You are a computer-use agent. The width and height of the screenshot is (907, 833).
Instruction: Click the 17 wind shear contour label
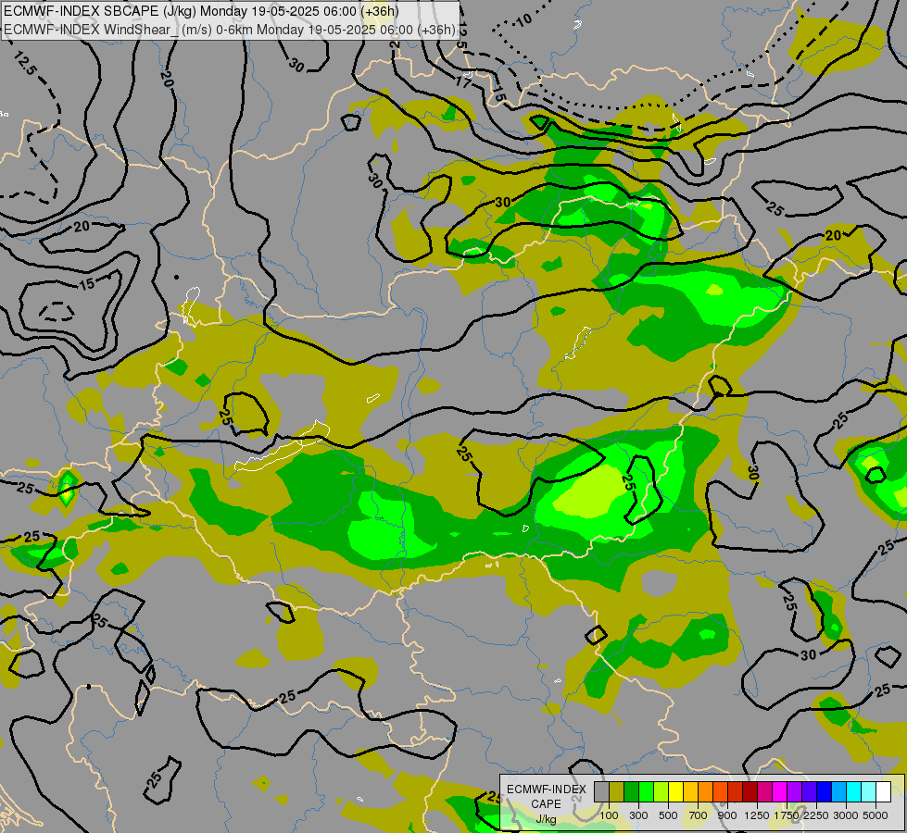click(463, 82)
